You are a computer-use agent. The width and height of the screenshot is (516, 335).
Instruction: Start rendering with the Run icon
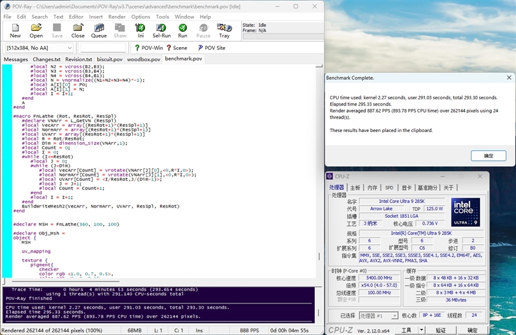pos(183,31)
